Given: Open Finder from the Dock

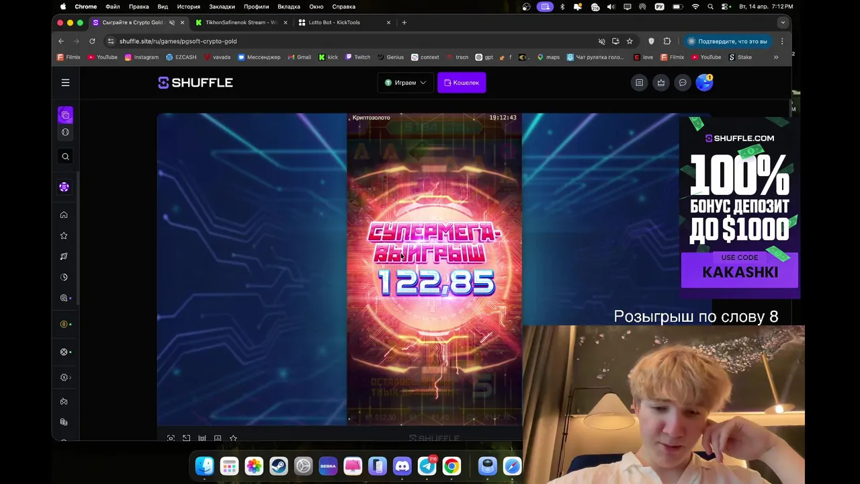Looking at the screenshot, I should (x=204, y=466).
